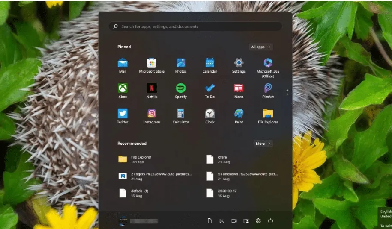This screenshot has height=229, width=392.
Task: Click the search box for apps and settings
Action: 195,26
